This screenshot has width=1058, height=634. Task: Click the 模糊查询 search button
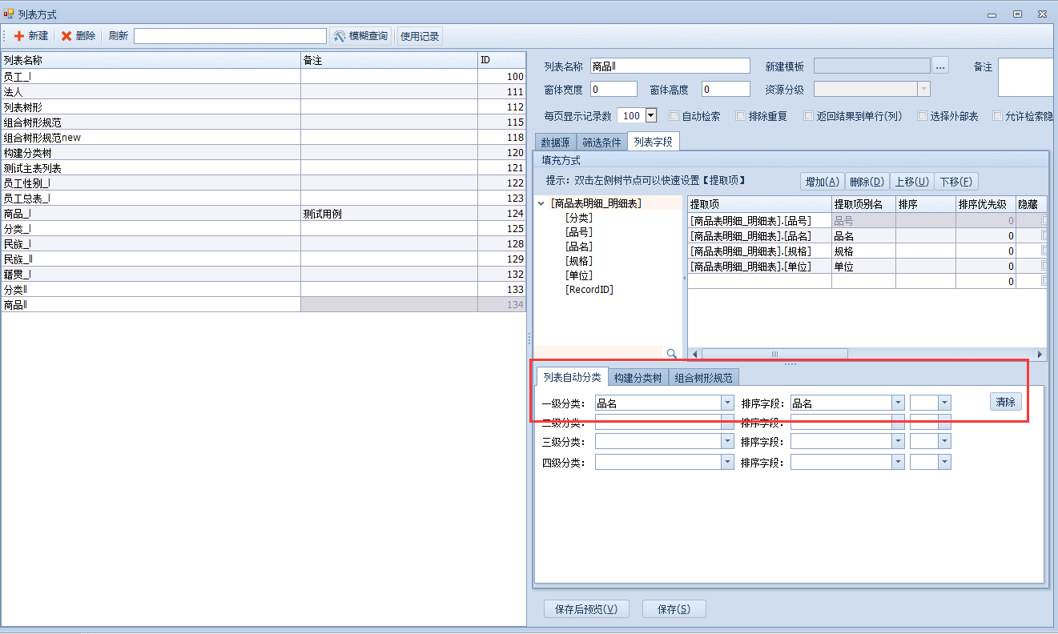361,36
